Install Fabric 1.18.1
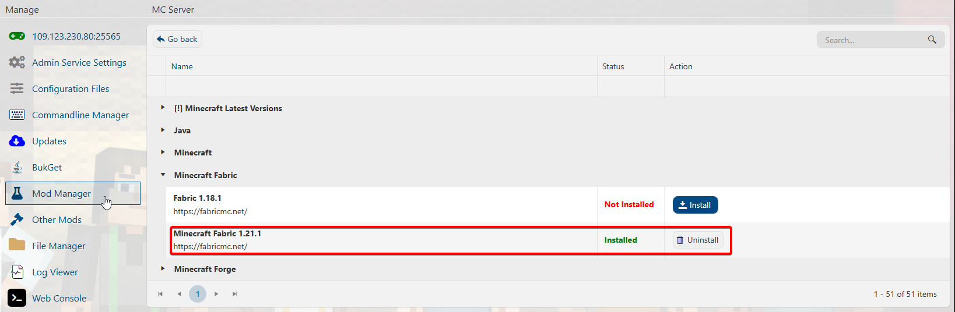955x312 pixels. [x=695, y=205]
